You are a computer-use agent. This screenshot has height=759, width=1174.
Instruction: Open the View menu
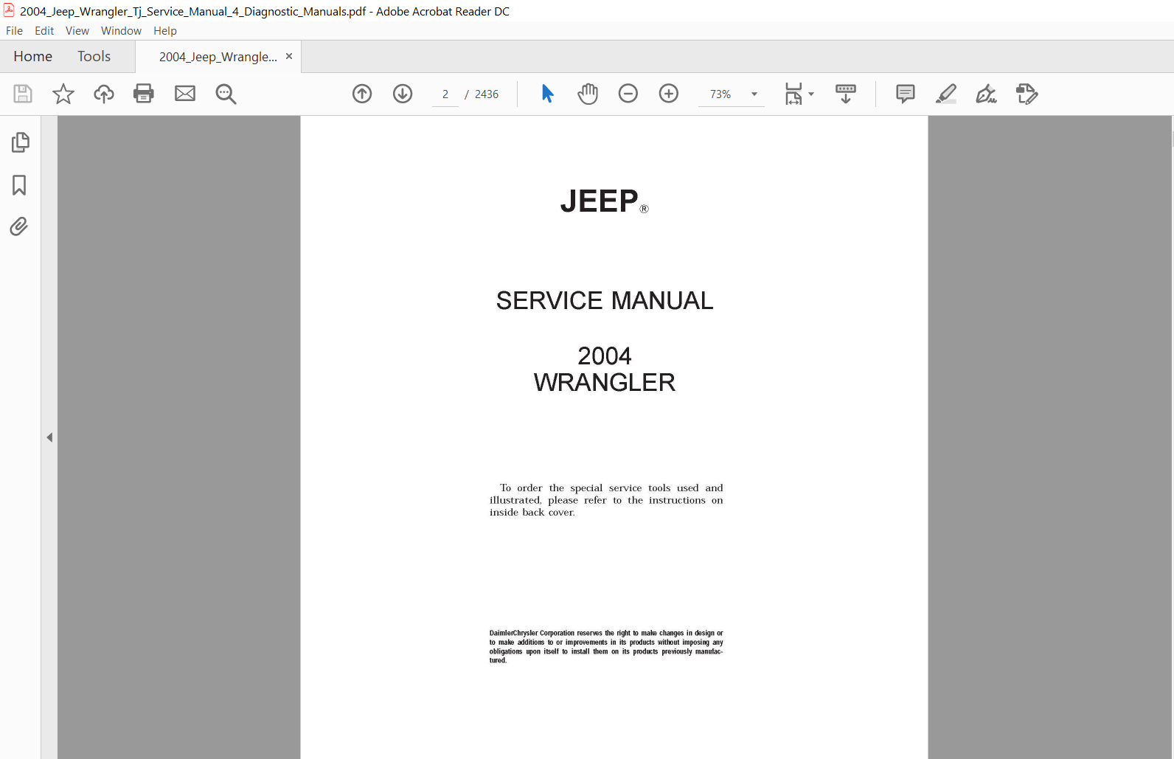(x=77, y=31)
